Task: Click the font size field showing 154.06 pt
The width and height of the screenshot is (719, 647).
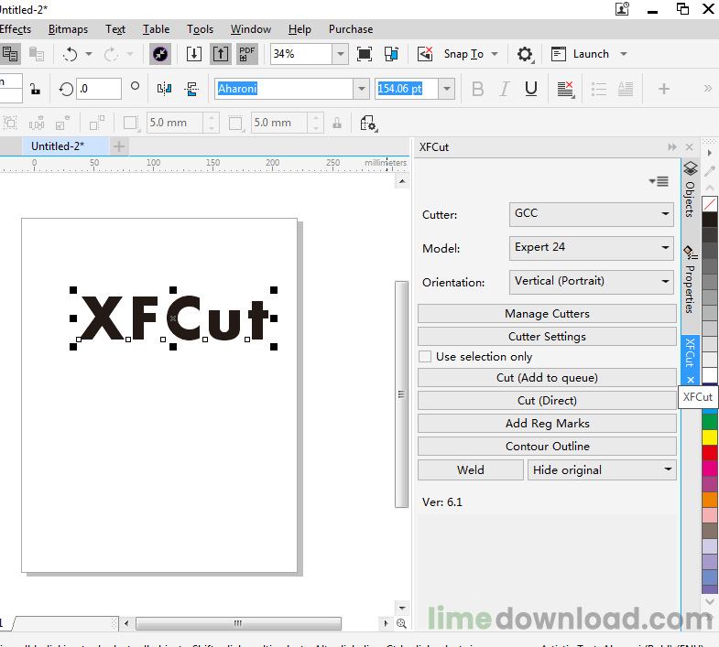Action: [x=407, y=89]
